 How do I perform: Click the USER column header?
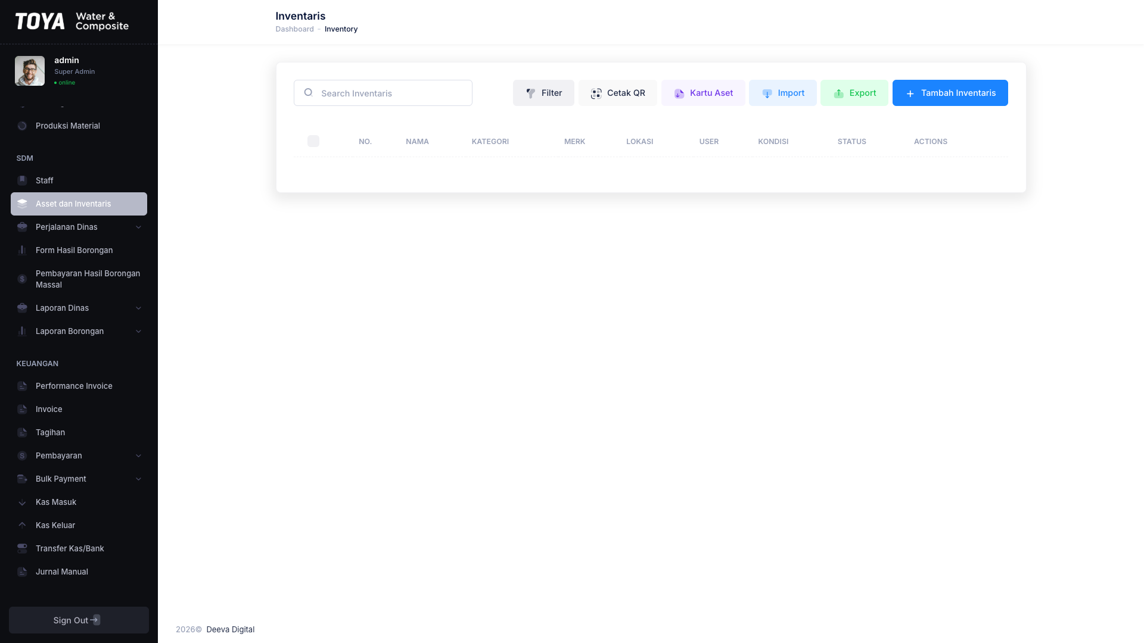708,142
